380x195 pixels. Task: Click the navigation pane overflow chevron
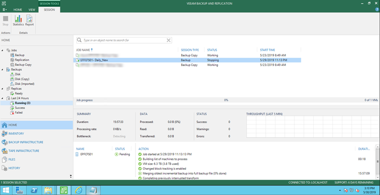tap(71, 176)
